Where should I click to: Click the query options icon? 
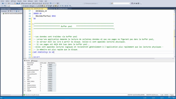pyautogui.click(x=42, y=6)
